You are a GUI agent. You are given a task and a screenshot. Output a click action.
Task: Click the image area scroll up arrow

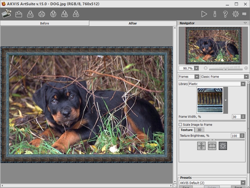coord(175,28)
